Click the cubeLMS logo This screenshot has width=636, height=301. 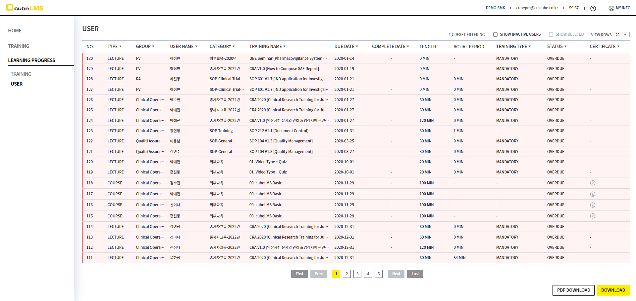point(25,8)
